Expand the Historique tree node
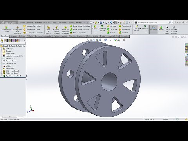Viewport: 188px width, 141px height. tap(2, 49)
